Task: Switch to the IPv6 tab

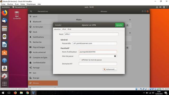Action: (x=69, y=29)
